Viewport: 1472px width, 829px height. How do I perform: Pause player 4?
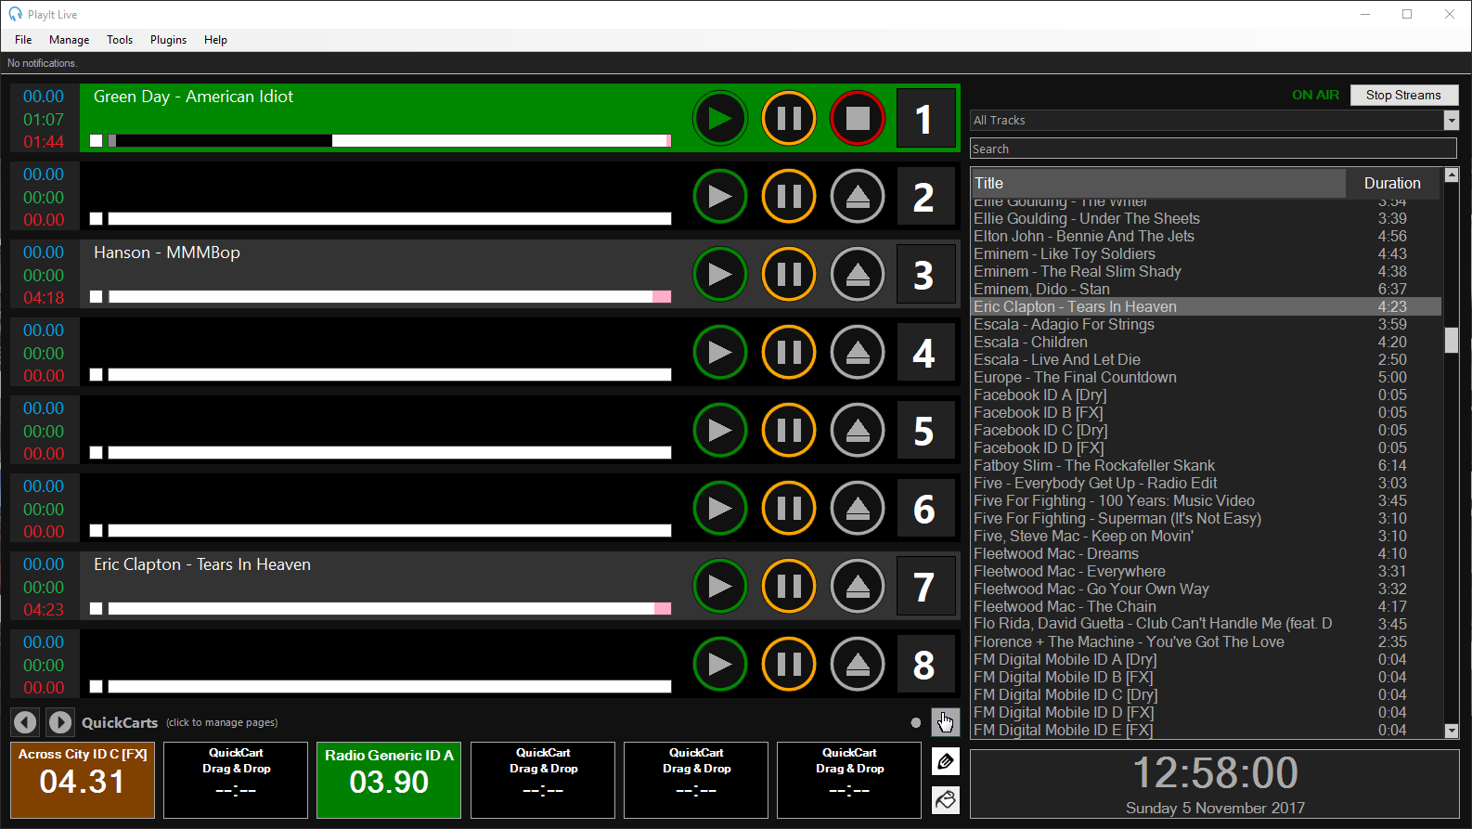coord(789,353)
